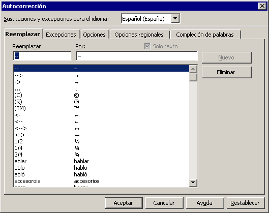The image size is (269, 213).
Task: Click the Cancelar button
Action: pyautogui.click(x=164, y=203)
